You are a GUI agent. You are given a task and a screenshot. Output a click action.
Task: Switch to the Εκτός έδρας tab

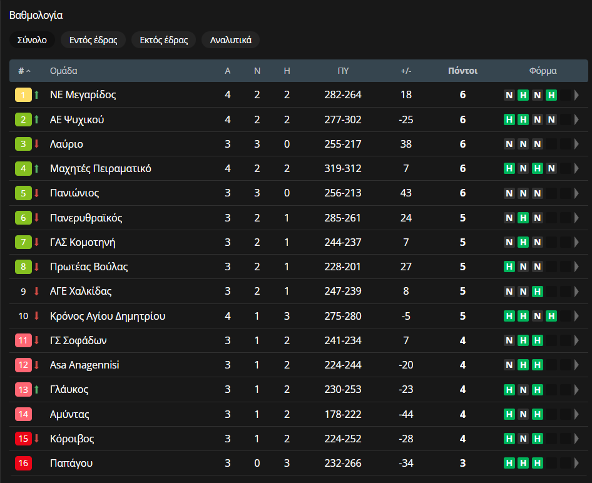[x=164, y=40]
